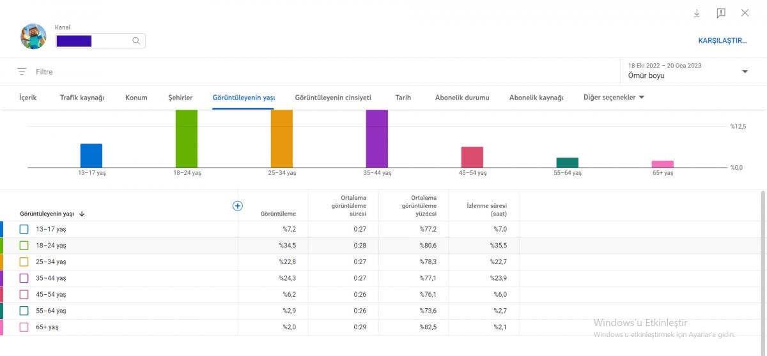The height and width of the screenshot is (356, 767).
Task: Click the %6,2 Görüntüleme value
Action: [x=290, y=295]
